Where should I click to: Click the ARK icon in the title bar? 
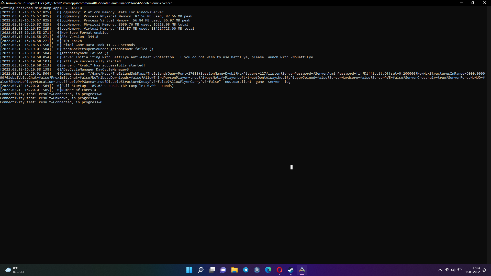(3, 3)
